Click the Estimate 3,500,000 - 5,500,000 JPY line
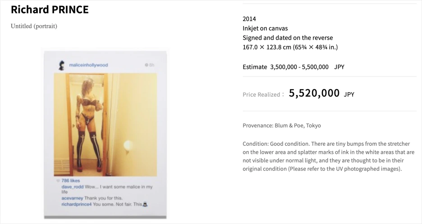The height and width of the screenshot is (224, 422). pyautogui.click(x=294, y=67)
